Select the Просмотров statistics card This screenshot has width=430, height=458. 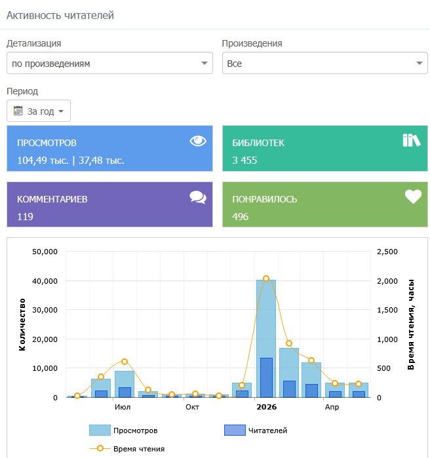pos(109,148)
